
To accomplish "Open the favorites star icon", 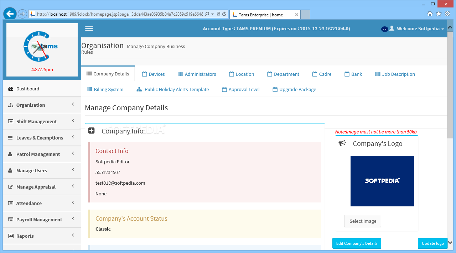I will pyautogui.click(x=439, y=14).
